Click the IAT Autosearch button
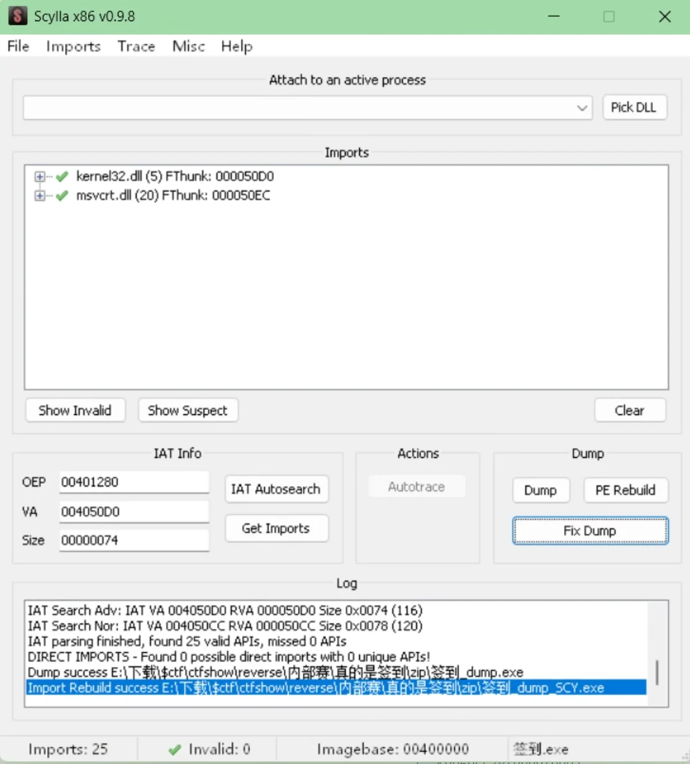 click(x=276, y=489)
